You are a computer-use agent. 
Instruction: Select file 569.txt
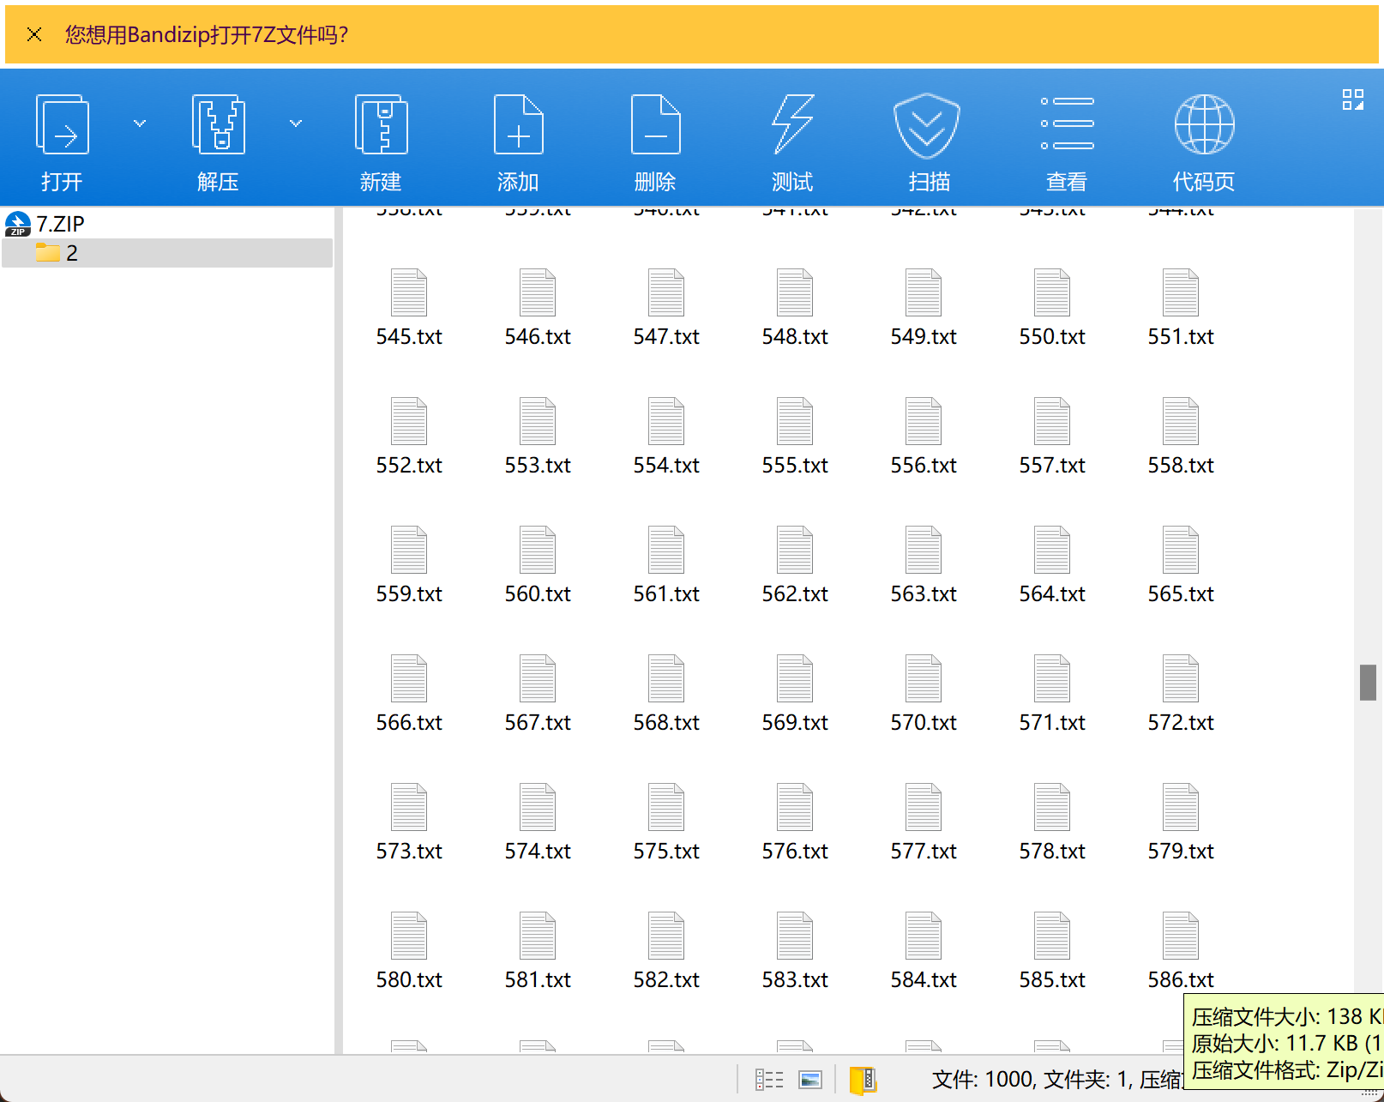point(795,694)
